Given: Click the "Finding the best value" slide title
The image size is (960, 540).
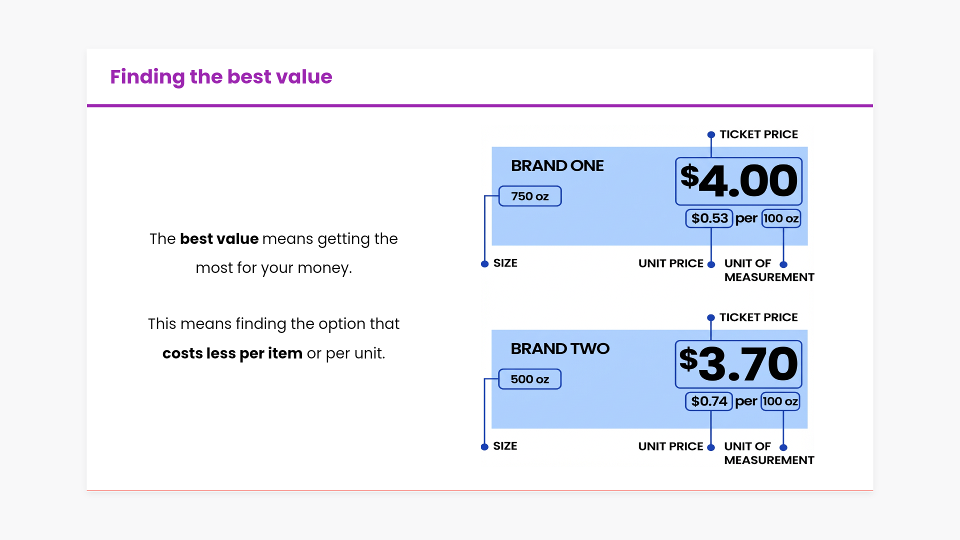Looking at the screenshot, I should [x=221, y=77].
